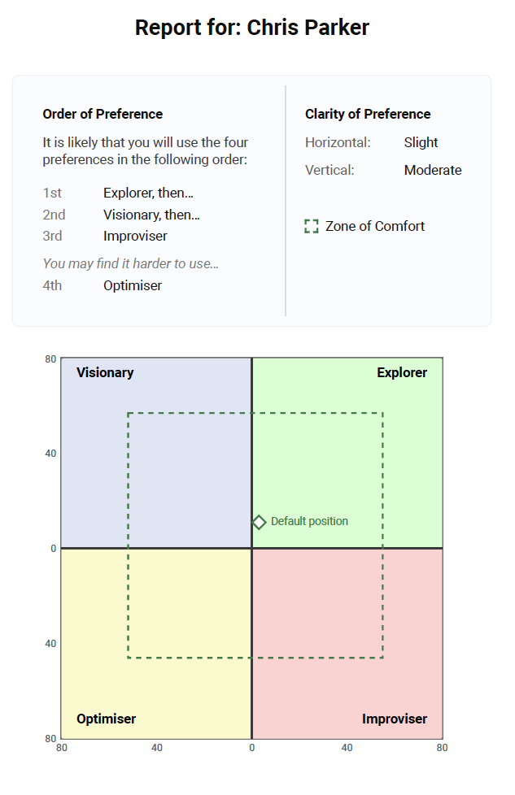The width and height of the screenshot is (515, 795).
Task: Select the Improviser label in the chart quadrant
Action: (395, 719)
